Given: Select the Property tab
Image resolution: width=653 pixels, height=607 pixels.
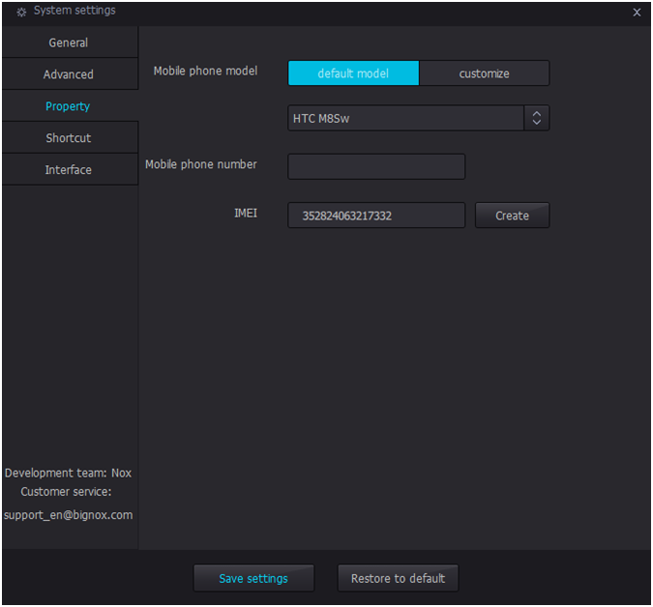Looking at the screenshot, I should [x=69, y=106].
